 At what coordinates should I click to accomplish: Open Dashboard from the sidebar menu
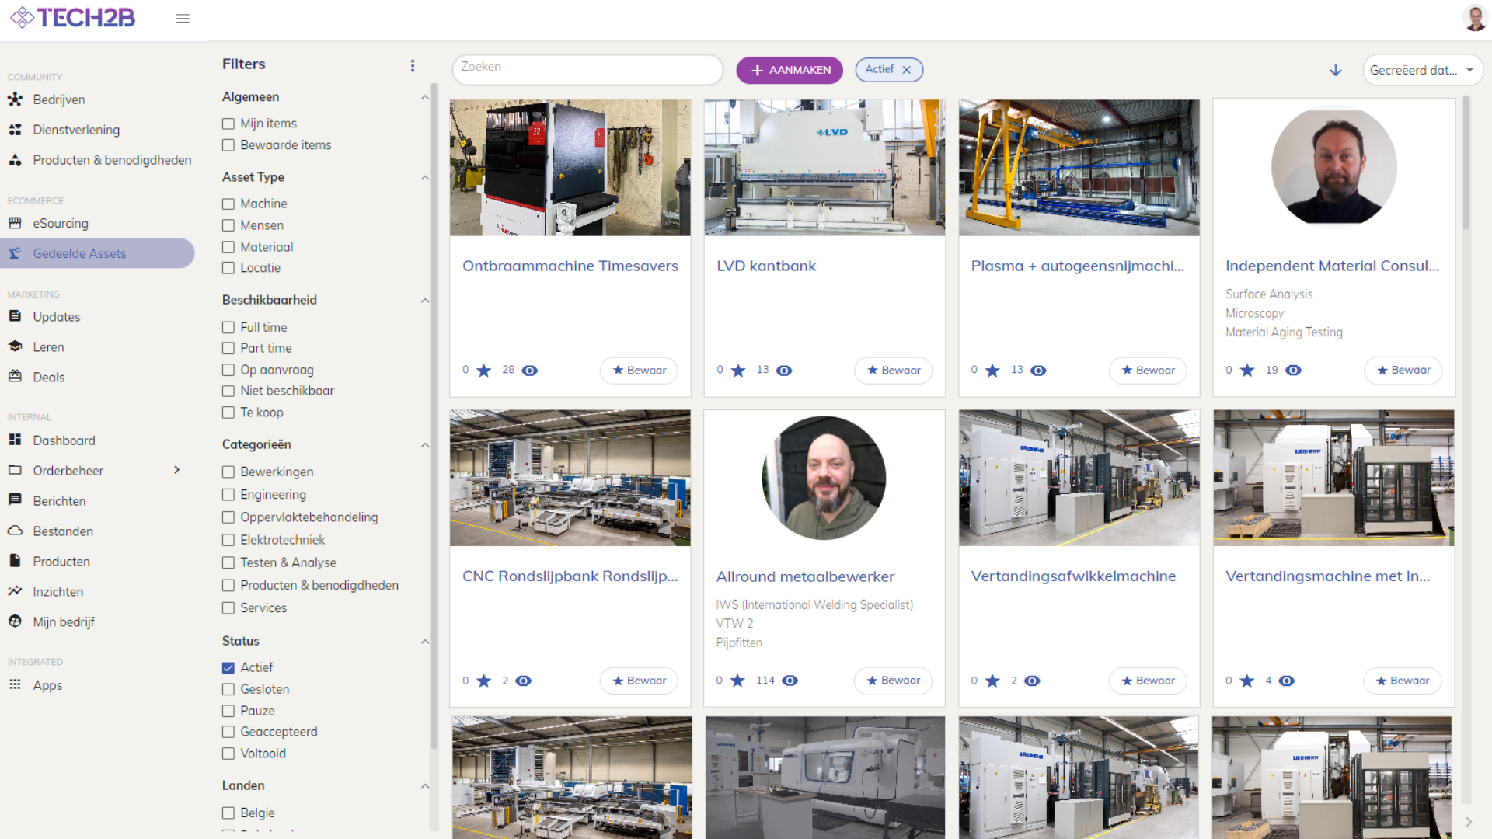coord(64,440)
